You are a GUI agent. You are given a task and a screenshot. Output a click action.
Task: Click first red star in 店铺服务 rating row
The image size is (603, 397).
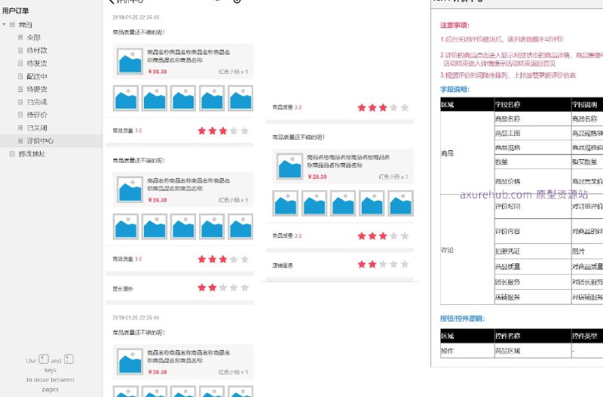(x=362, y=264)
